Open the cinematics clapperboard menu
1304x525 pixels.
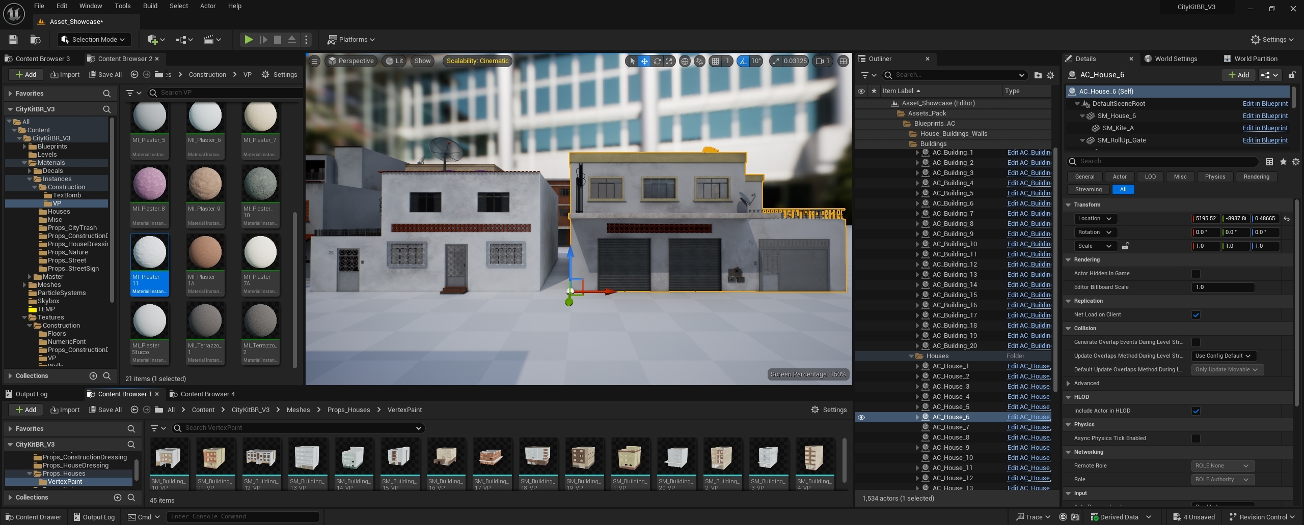212,39
